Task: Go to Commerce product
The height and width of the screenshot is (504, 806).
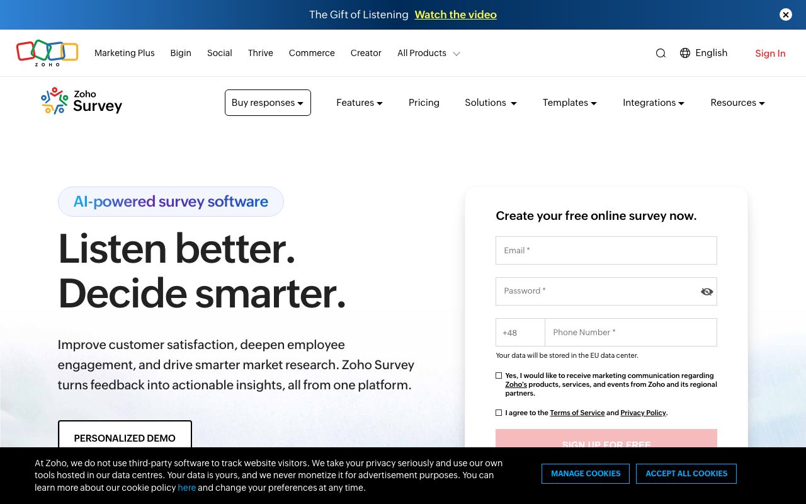Action: [312, 53]
